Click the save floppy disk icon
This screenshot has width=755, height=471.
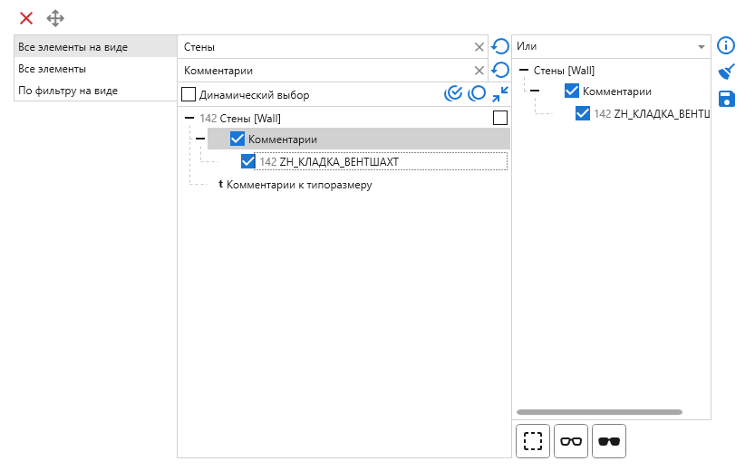tap(727, 99)
